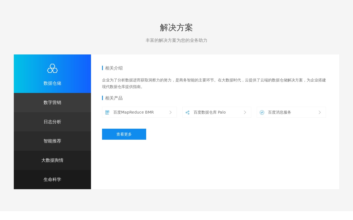Click the 百度MapReduce BMR product icon
The height and width of the screenshot is (220, 353).
(x=107, y=112)
